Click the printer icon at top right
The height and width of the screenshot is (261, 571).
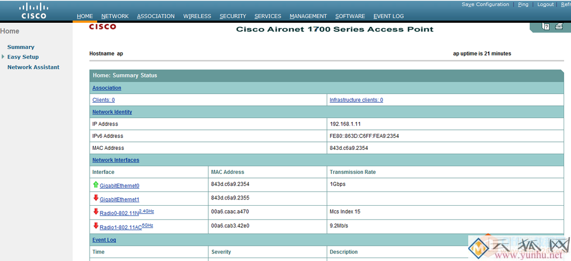click(559, 27)
